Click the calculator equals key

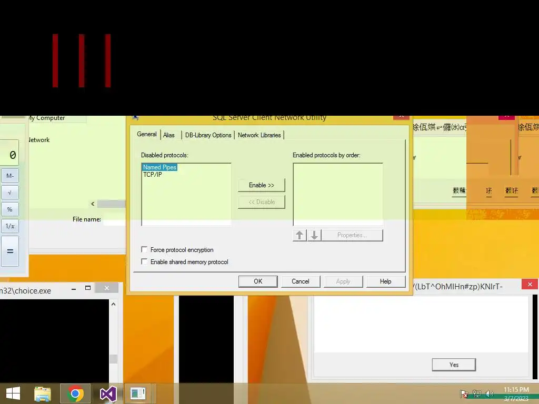pos(10,251)
